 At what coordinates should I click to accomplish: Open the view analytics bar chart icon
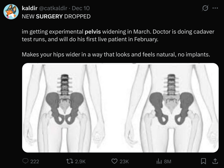[x=159, y=161]
